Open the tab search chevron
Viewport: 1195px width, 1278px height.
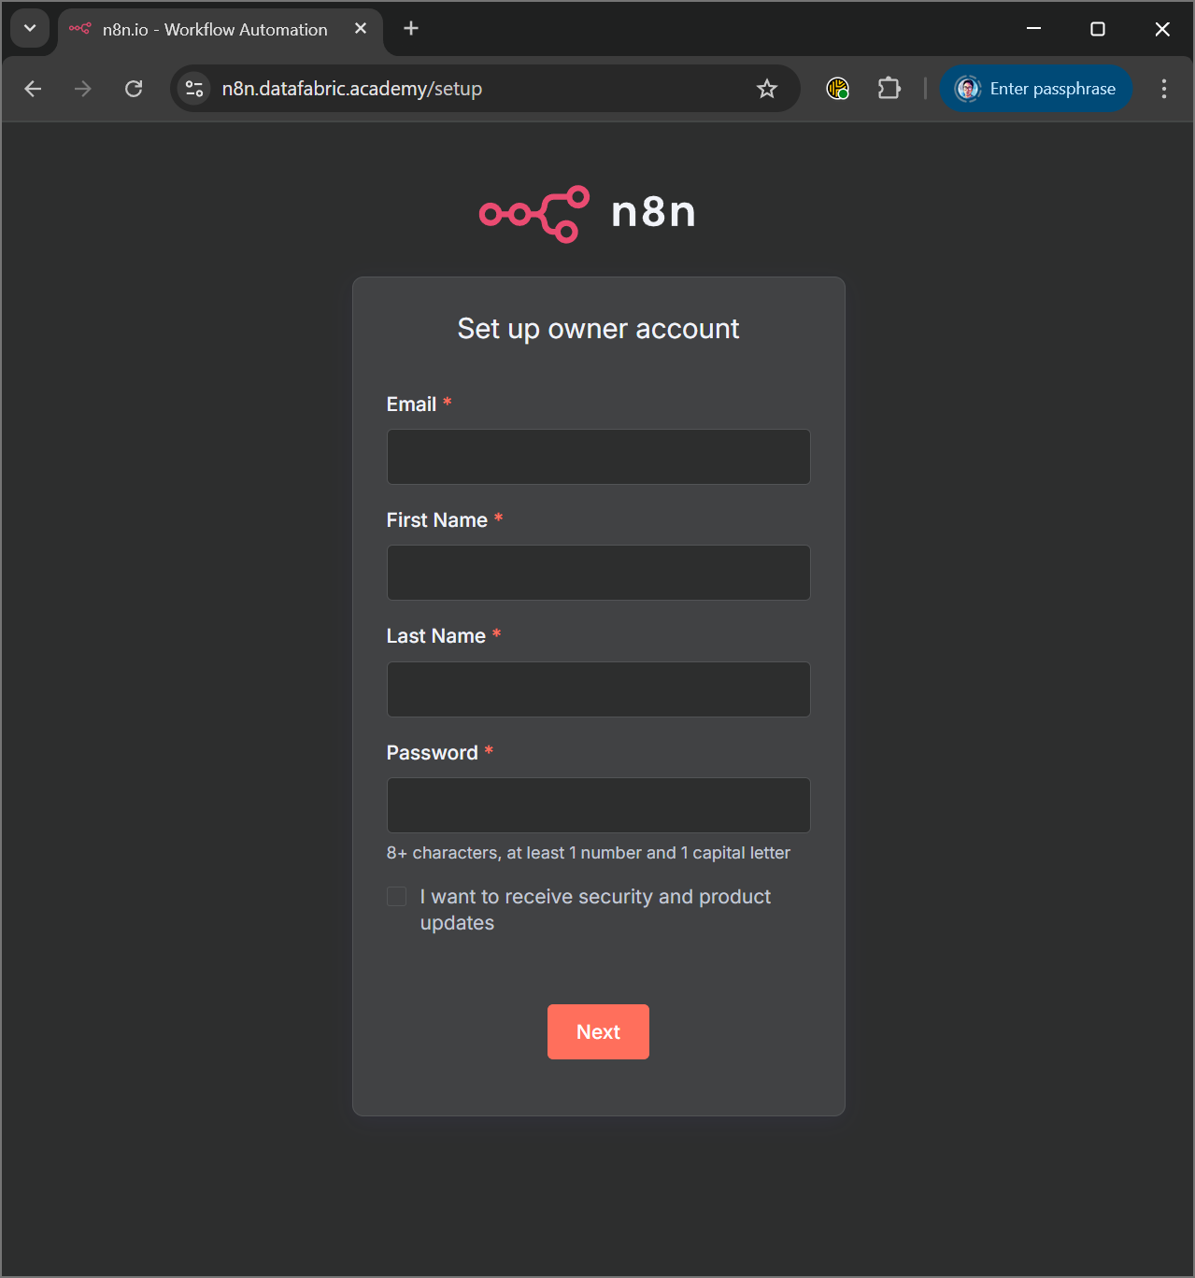click(29, 28)
